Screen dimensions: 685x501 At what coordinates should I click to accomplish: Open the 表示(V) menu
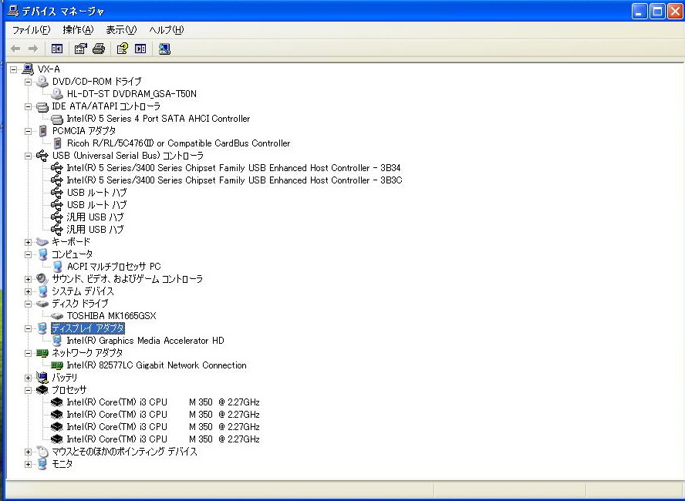(121, 30)
